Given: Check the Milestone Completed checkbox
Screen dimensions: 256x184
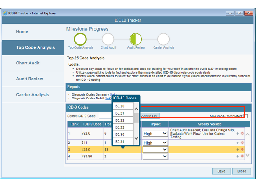Looking at the screenshot, I should pos(246,116).
